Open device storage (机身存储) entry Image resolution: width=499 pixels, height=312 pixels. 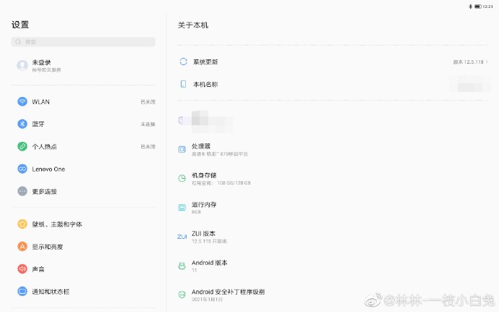coord(333,179)
